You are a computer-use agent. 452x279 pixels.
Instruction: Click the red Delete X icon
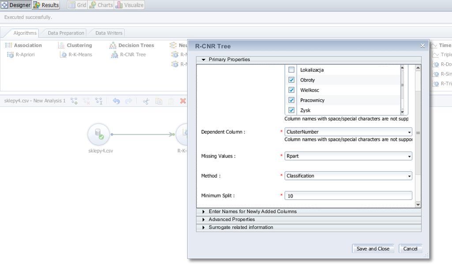(x=183, y=101)
